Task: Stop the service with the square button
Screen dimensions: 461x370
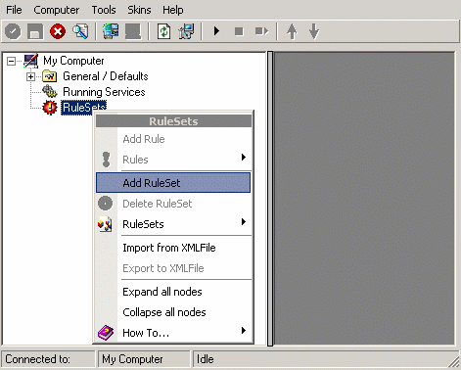Action: 239,31
